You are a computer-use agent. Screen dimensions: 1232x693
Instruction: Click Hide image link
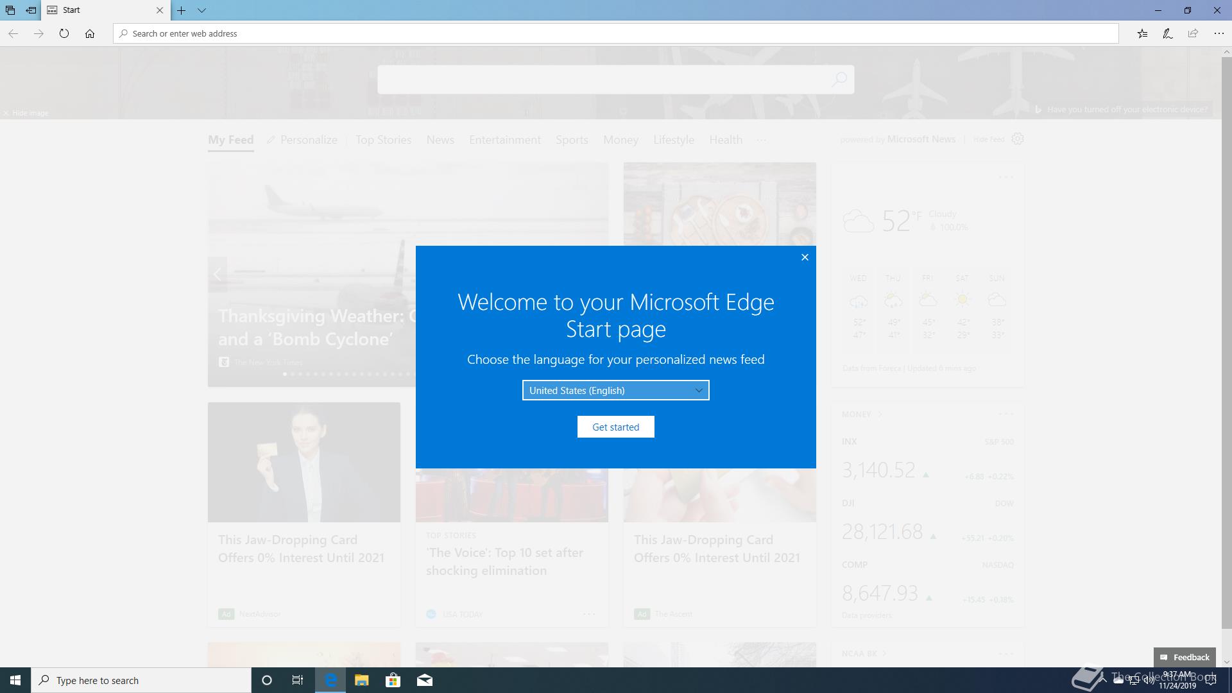coord(26,113)
